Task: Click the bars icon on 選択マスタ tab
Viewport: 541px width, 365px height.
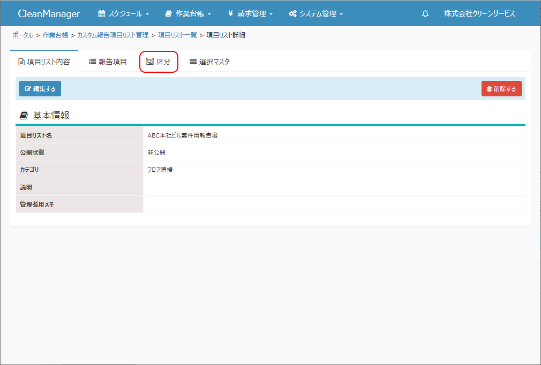Action: 193,62
